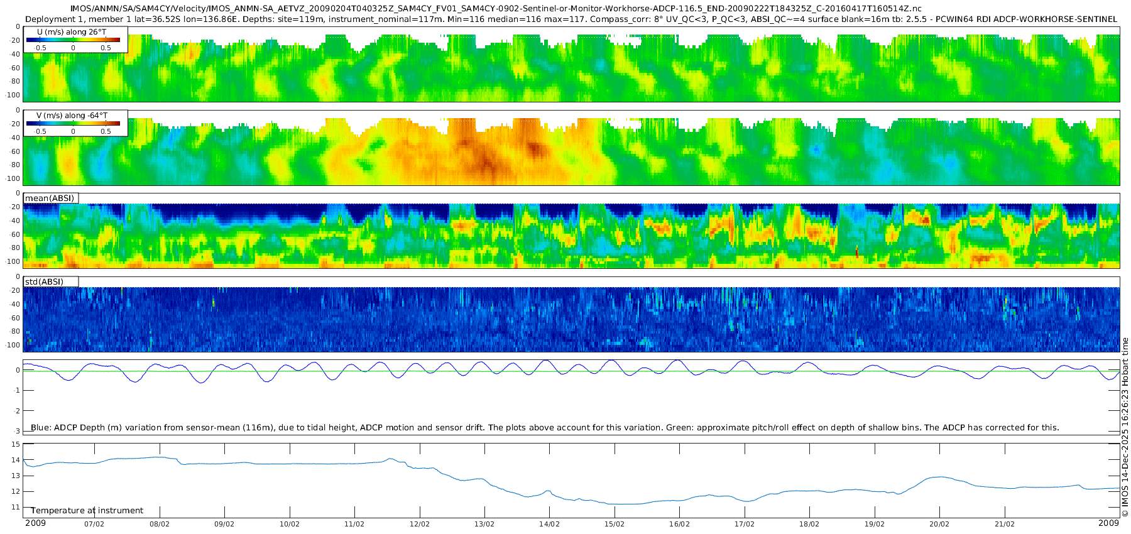This screenshot has width=1131, height=534.
Task: Click the '-60' depth tick beside mean(ABSI) panel
Action: [x=14, y=235]
